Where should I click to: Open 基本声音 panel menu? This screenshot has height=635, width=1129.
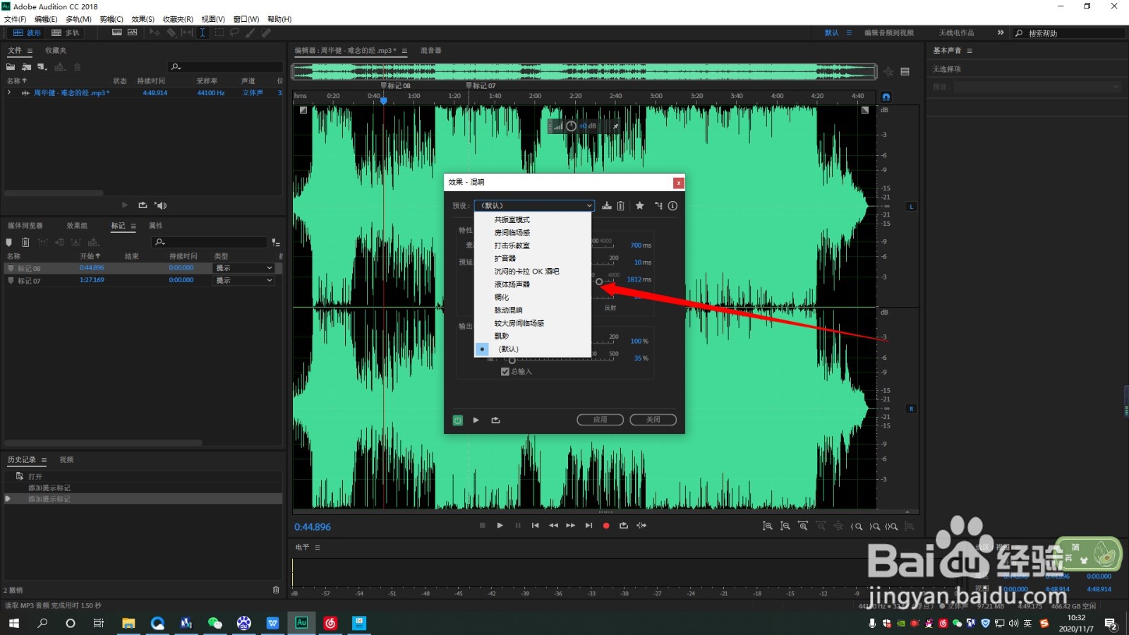tap(970, 51)
